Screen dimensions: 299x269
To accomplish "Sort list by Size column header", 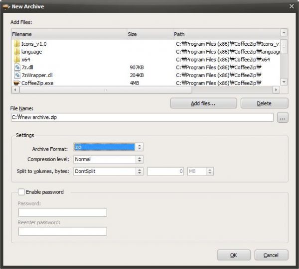I will click(150, 34).
